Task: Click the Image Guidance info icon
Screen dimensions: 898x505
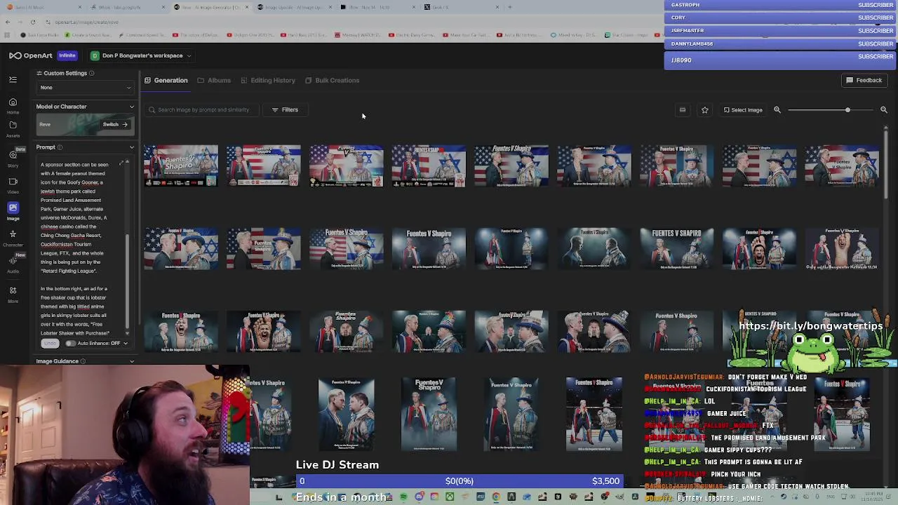Action: (x=83, y=361)
